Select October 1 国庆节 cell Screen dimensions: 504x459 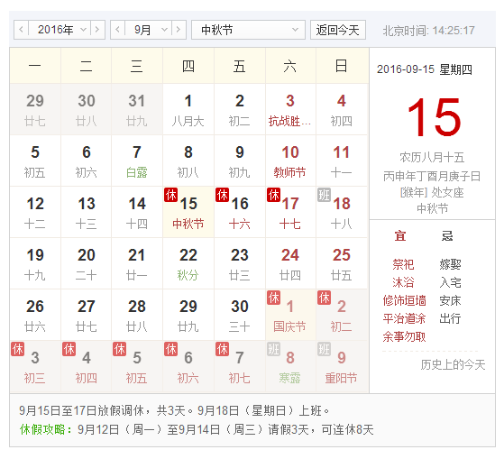pyautogui.click(x=290, y=315)
